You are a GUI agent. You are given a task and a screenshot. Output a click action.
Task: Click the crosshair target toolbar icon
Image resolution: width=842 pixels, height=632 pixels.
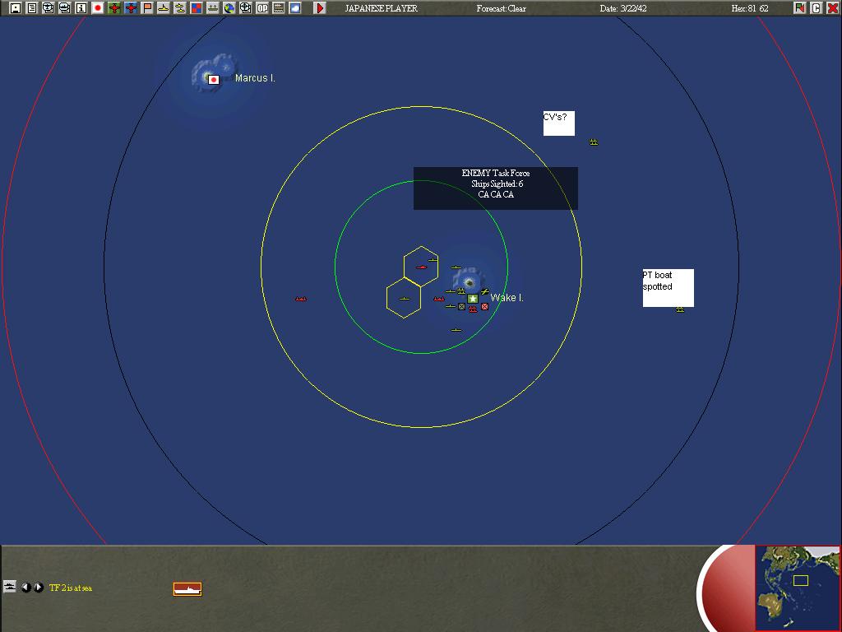245,8
